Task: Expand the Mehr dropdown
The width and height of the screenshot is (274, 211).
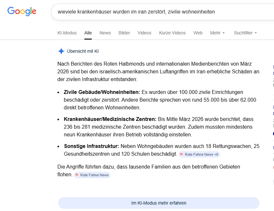Action: (x=217, y=33)
